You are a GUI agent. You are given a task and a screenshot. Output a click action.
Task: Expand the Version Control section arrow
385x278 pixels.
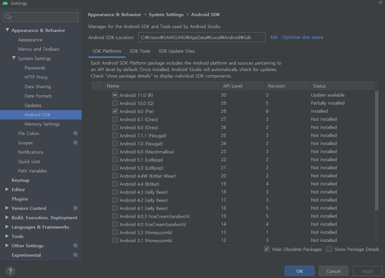click(x=7, y=208)
